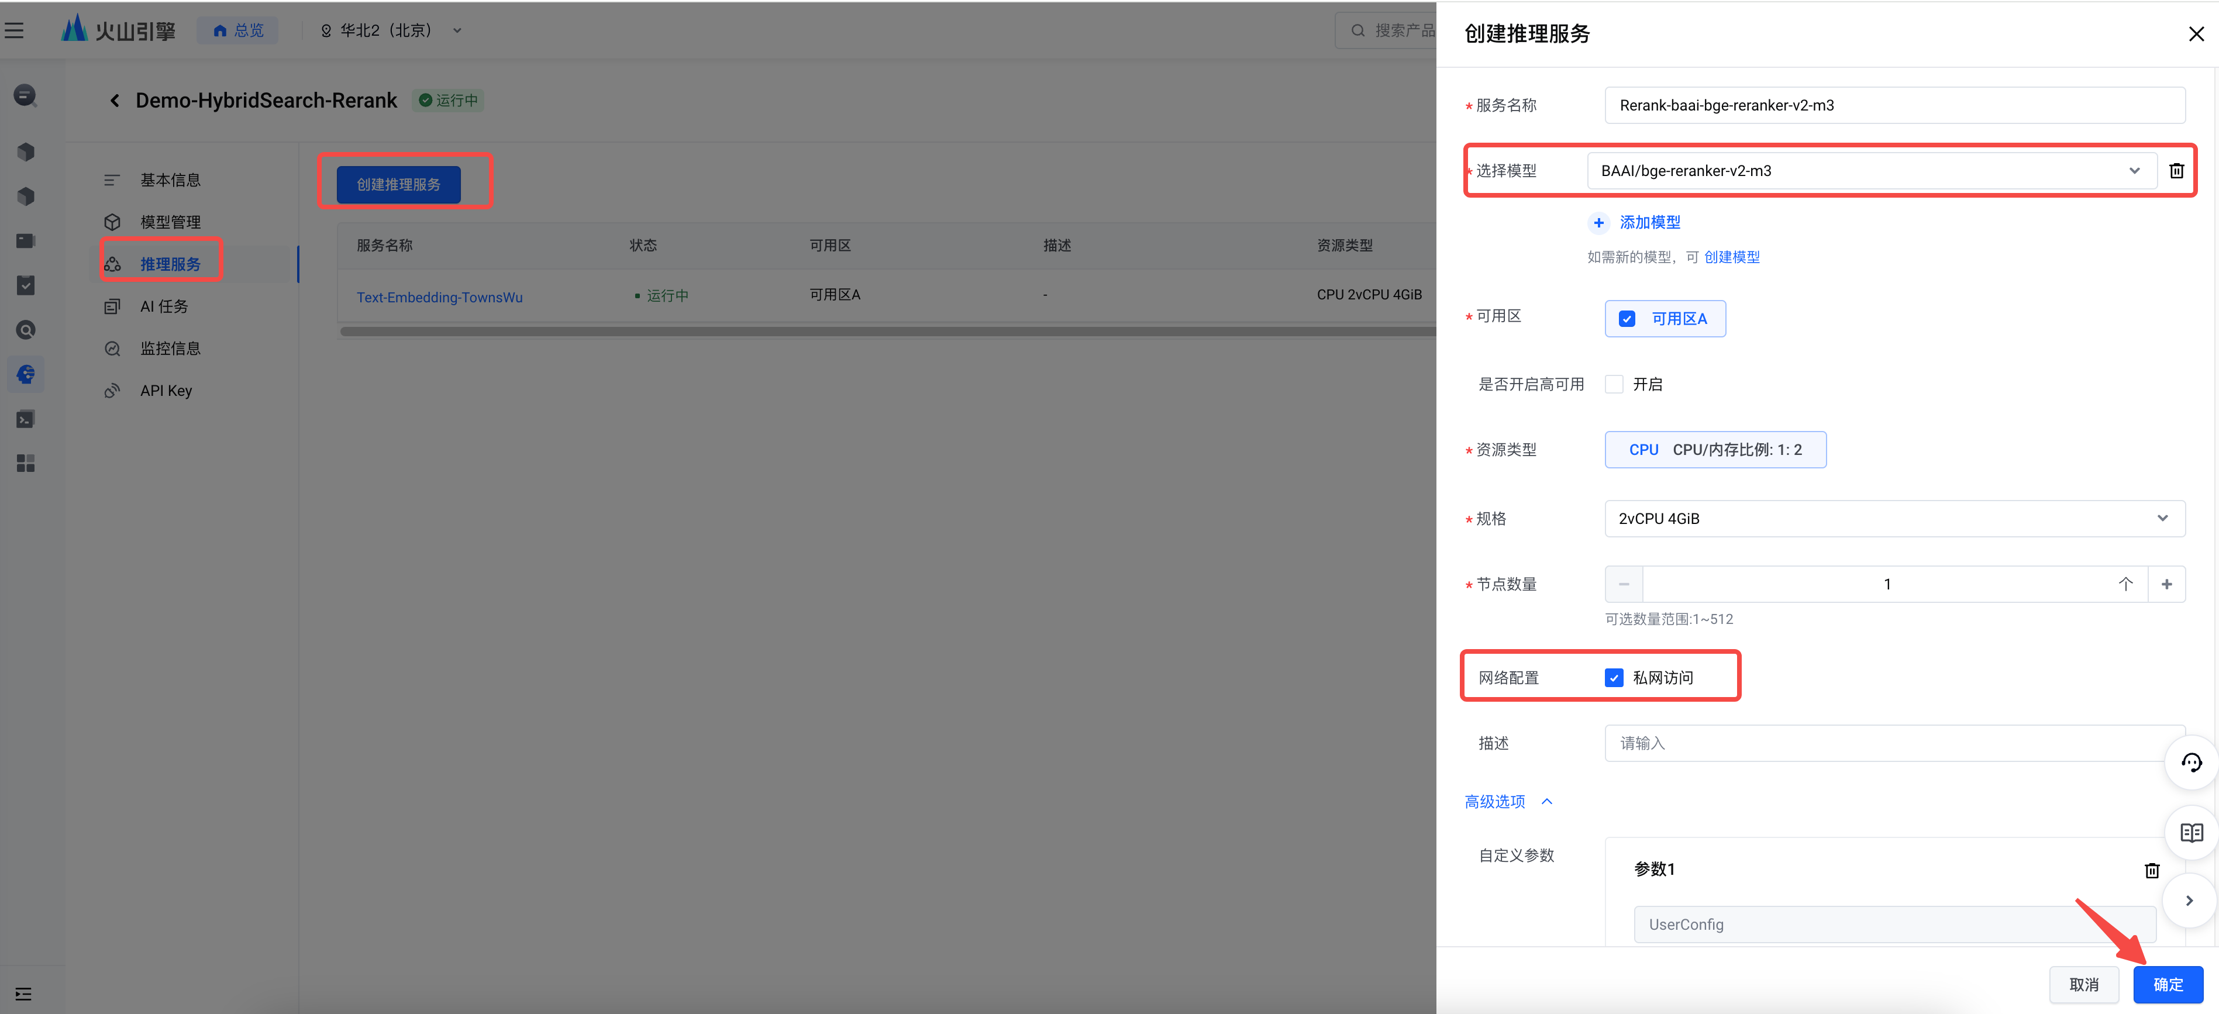
Task: Open the 规格 2vCPU 4GiB dropdown
Action: click(x=1894, y=519)
